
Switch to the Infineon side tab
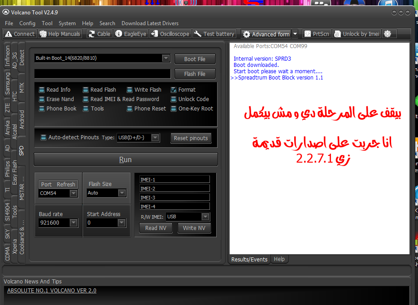(7, 56)
